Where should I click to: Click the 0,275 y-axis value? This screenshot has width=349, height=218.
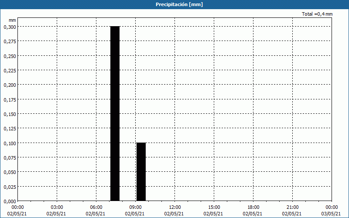(x=10, y=41)
